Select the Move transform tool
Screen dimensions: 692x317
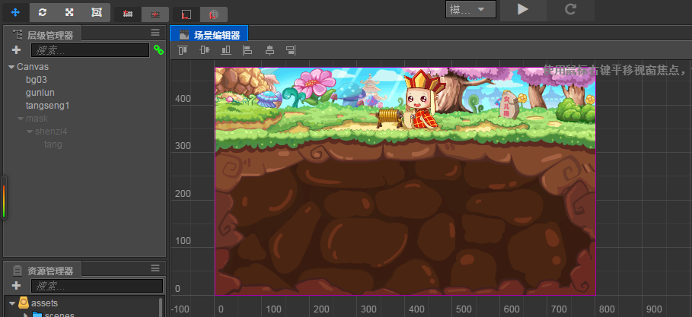pyautogui.click(x=16, y=12)
